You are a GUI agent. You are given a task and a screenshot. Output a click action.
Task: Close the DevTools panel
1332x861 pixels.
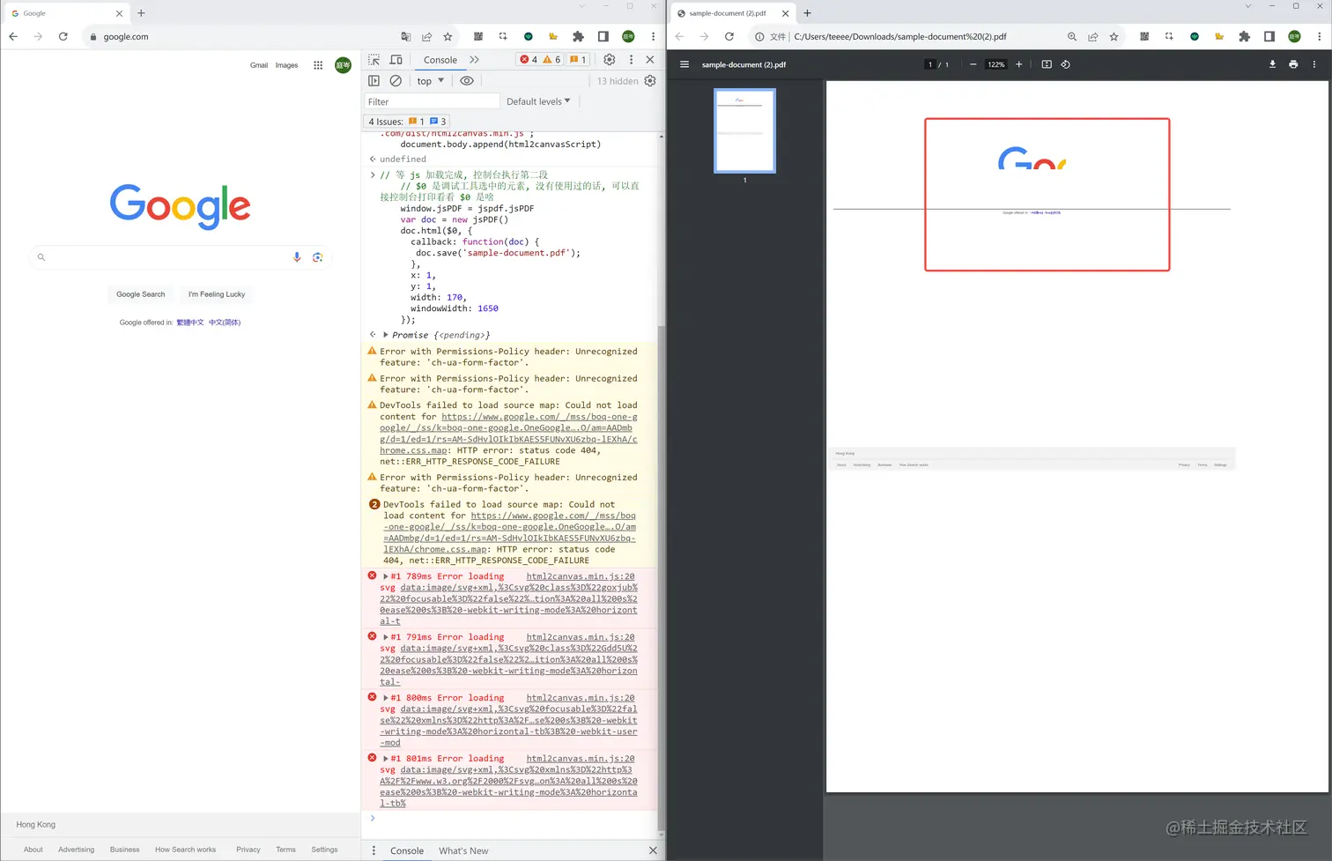pos(650,60)
